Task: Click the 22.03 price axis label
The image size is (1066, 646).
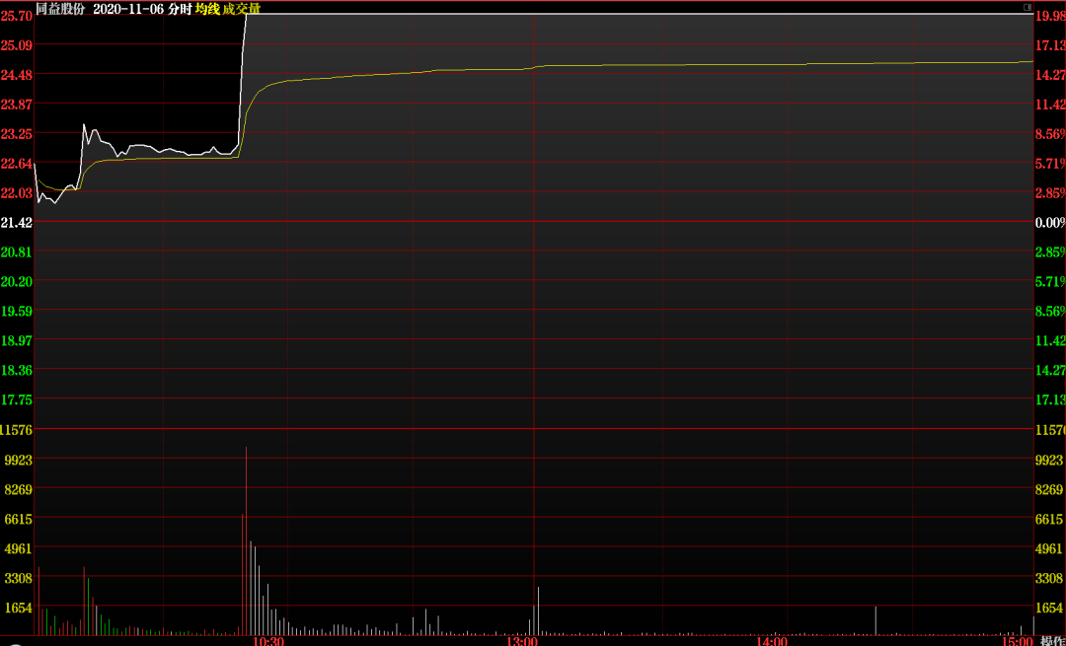Action: (16, 193)
